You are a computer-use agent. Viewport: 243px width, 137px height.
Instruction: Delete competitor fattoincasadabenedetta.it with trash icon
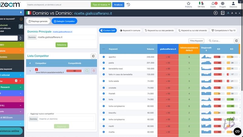[94, 71]
